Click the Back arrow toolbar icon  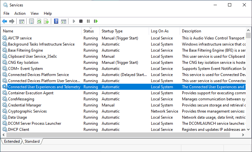pos(4,21)
